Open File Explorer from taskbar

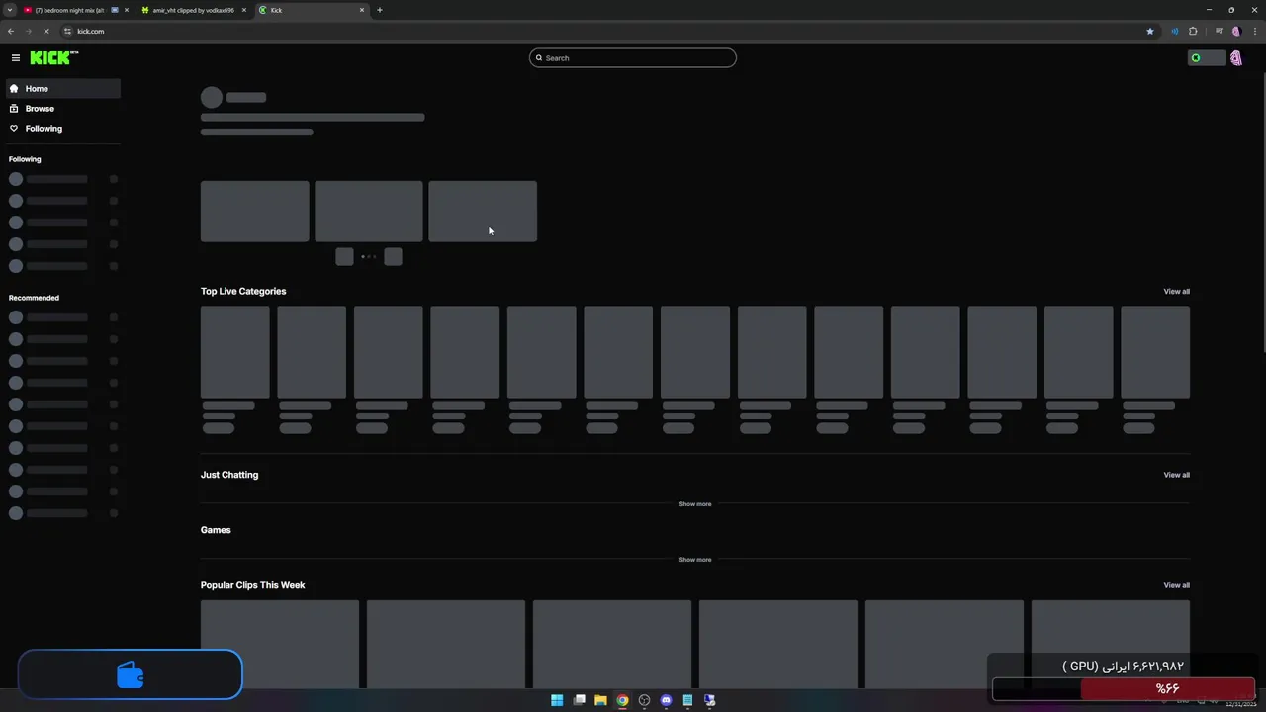[x=600, y=700]
